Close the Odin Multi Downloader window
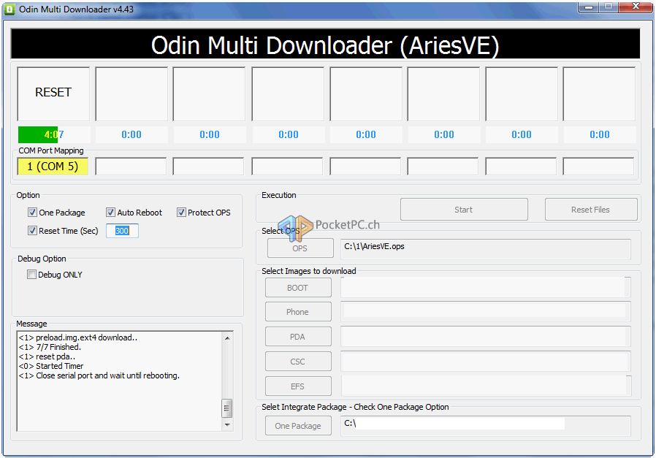Screen dimensions: 656x458 [636, 7]
